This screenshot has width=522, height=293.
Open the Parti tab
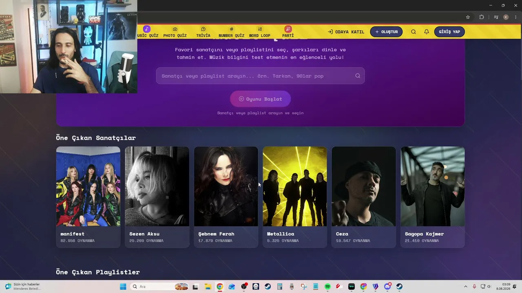(x=288, y=32)
